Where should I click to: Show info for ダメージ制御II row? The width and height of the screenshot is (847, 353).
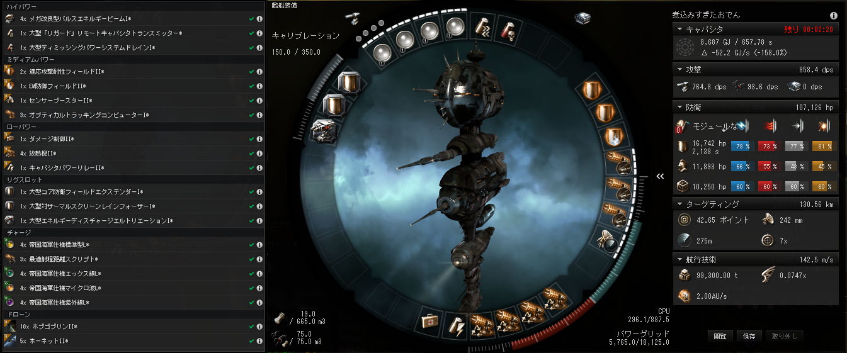click(x=259, y=138)
